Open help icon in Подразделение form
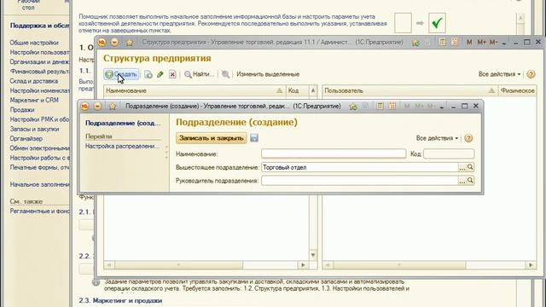The height and width of the screenshot is (307, 546). 468,138
